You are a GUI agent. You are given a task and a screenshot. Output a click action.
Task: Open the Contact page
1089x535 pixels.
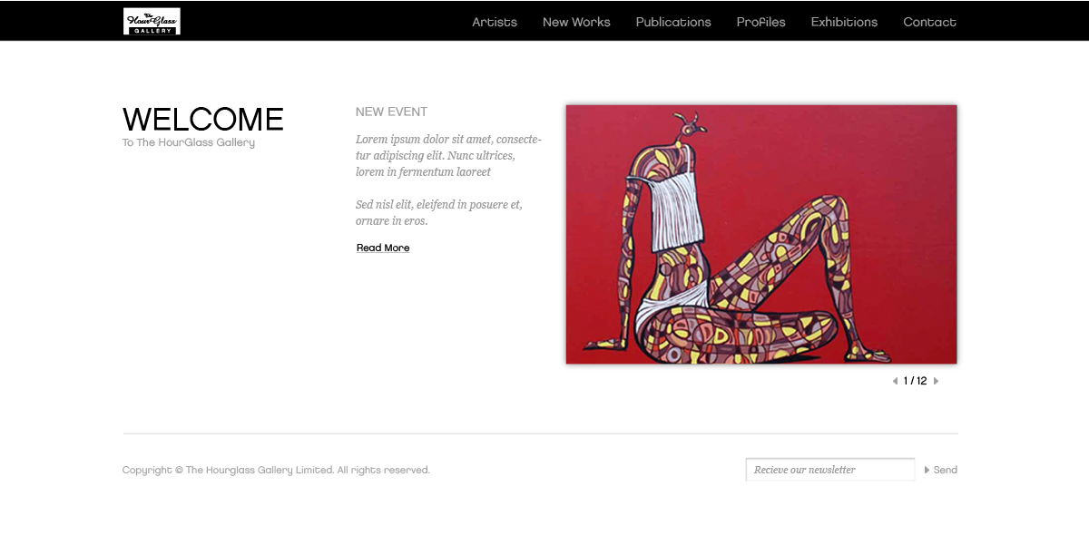[x=929, y=22]
